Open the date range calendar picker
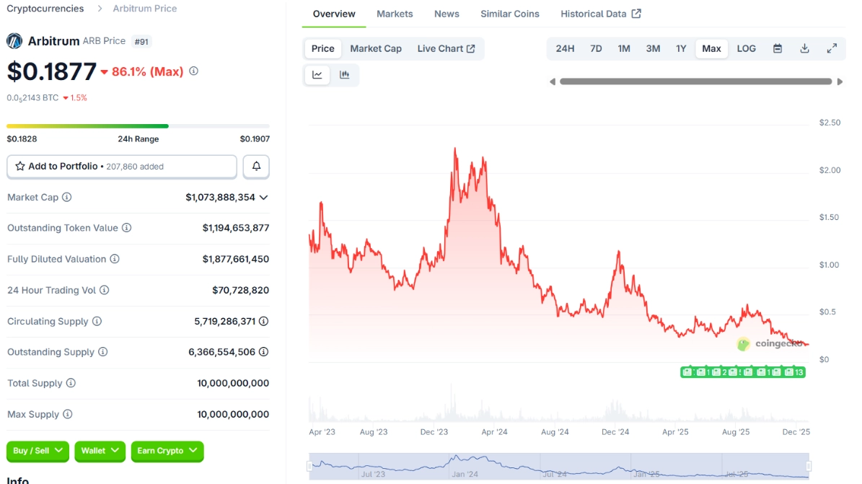The image size is (862, 484). (778, 48)
